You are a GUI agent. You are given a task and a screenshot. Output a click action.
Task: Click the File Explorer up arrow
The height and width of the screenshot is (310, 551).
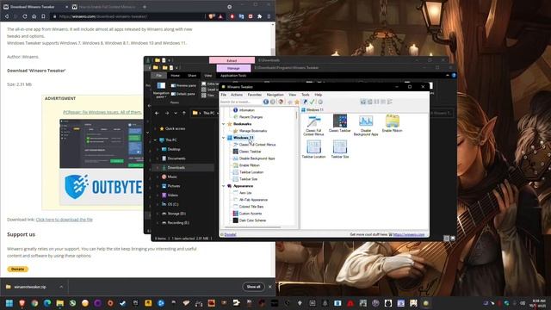coord(183,113)
